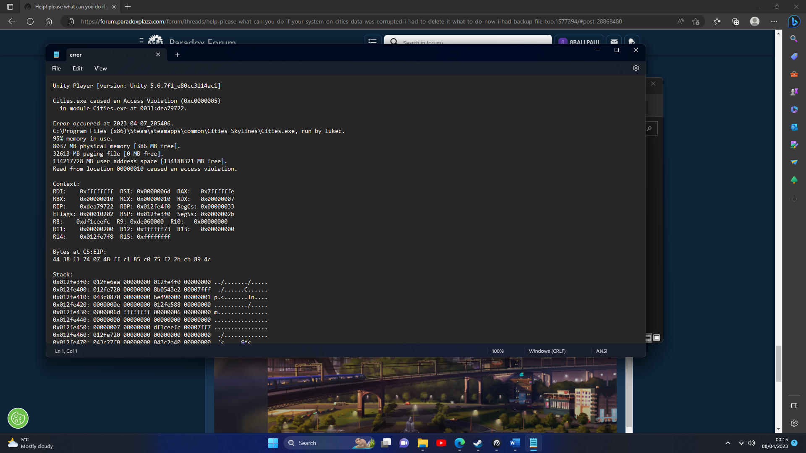Open File Explorer on taskbar
Screen dimensions: 806x453
coord(423,443)
